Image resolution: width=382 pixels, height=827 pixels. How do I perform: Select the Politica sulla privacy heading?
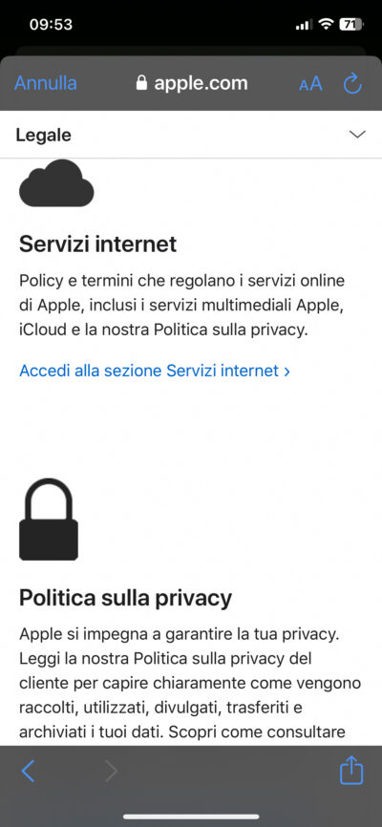125,598
